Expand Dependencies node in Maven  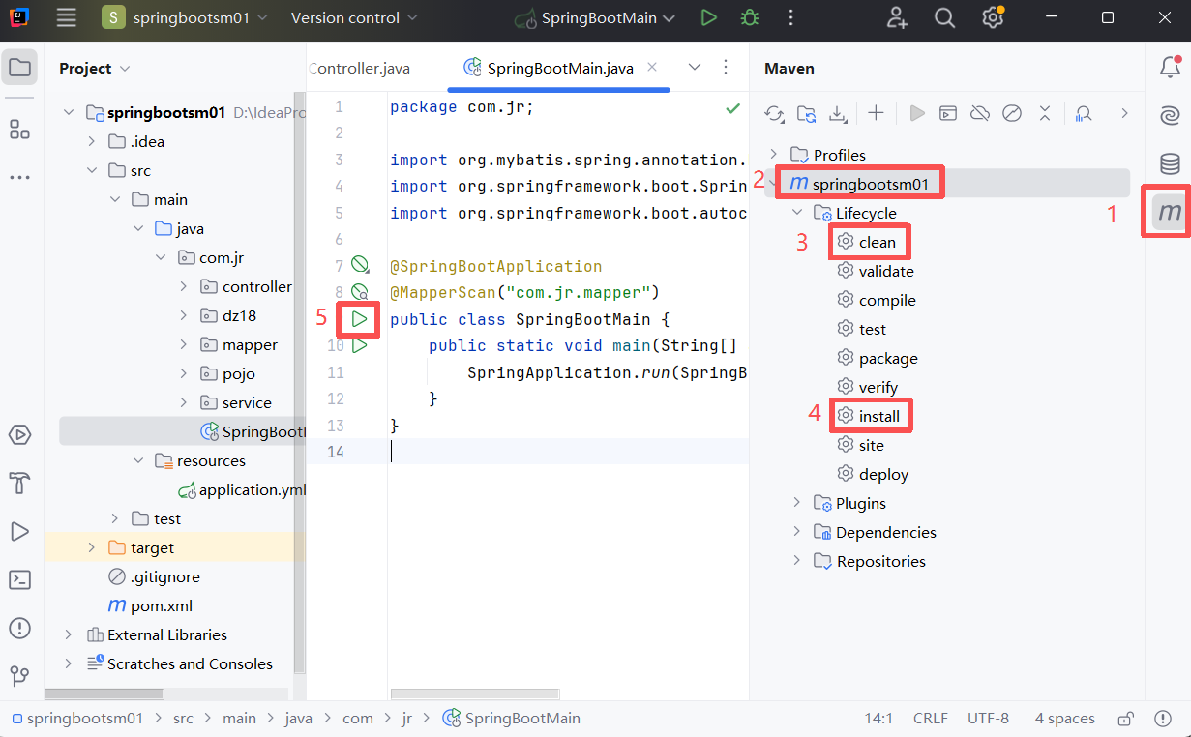(x=797, y=532)
